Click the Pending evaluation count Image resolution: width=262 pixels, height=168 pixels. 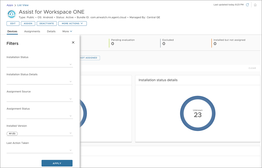pos(113,44)
